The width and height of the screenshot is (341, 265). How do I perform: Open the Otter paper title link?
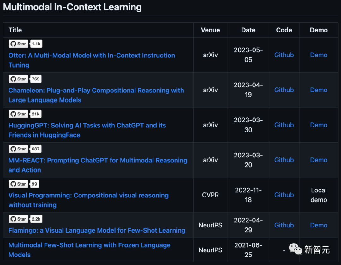coord(92,56)
